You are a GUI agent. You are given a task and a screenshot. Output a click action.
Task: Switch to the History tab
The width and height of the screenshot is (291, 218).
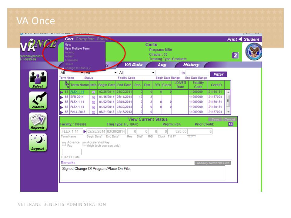tap(191, 65)
